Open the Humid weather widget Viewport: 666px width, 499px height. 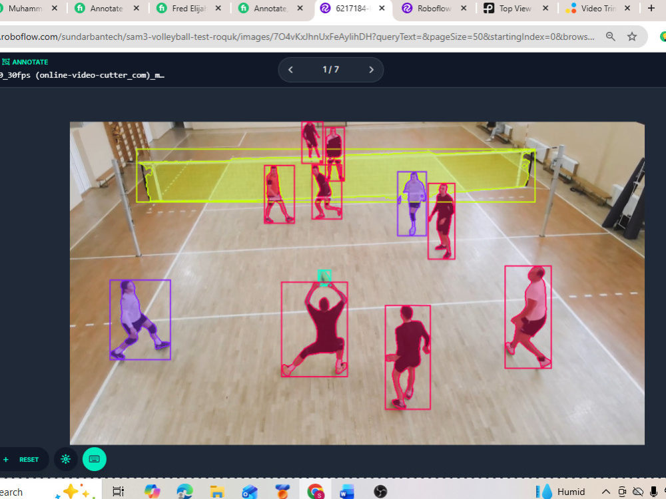(x=561, y=492)
